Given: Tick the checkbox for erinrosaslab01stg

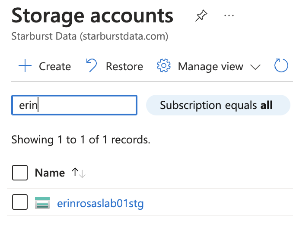Looking at the screenshot, I should [20, 202].
